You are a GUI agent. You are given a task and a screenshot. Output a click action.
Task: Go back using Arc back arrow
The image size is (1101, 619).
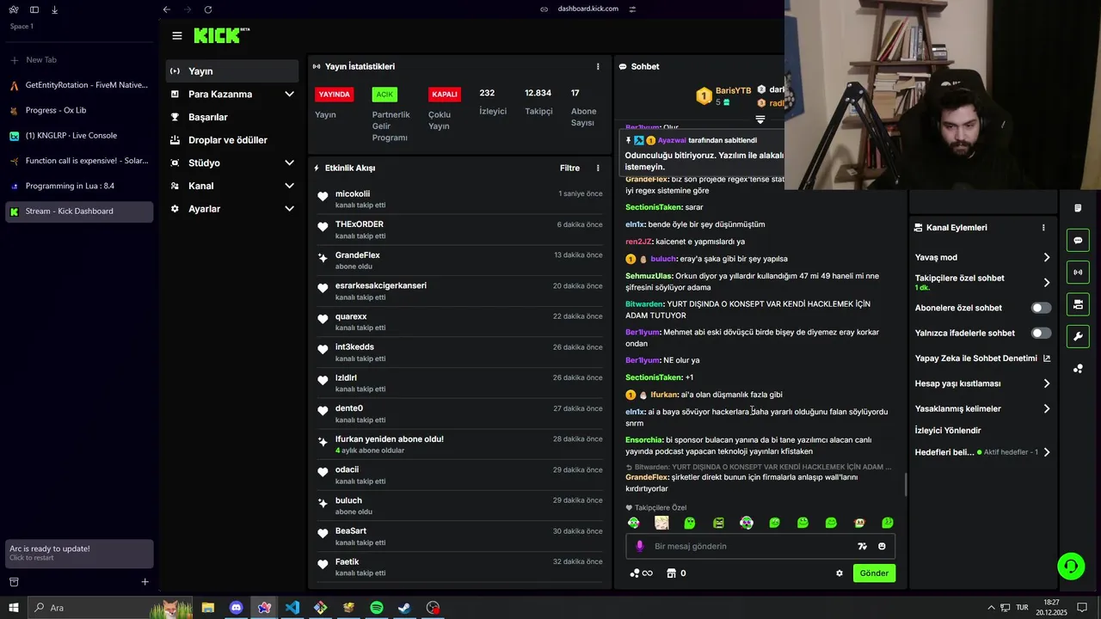pos(167,9)
